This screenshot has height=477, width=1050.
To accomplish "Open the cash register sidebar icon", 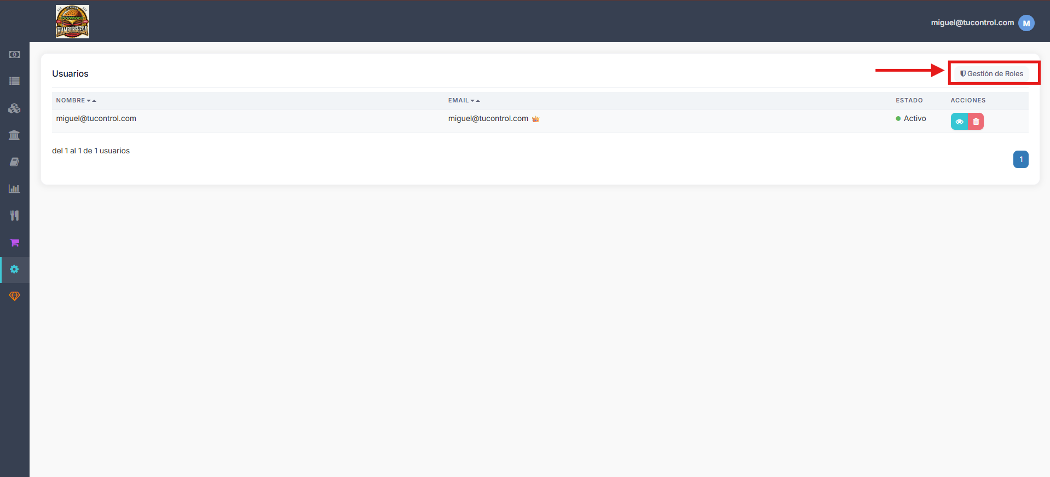I will pos(14,55).
